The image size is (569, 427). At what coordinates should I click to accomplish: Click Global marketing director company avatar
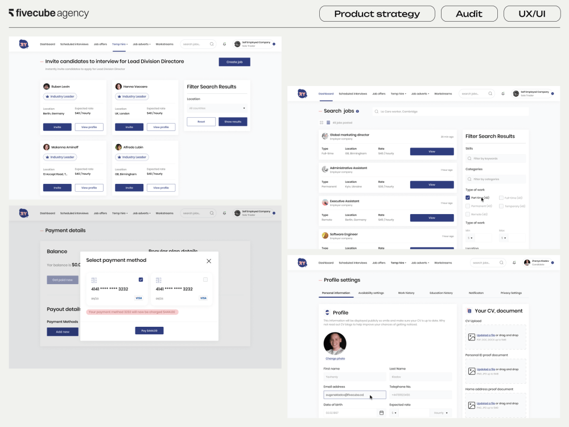tap(325, 136)
